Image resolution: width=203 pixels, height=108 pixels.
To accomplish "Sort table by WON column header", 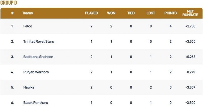I will (111, 13).
